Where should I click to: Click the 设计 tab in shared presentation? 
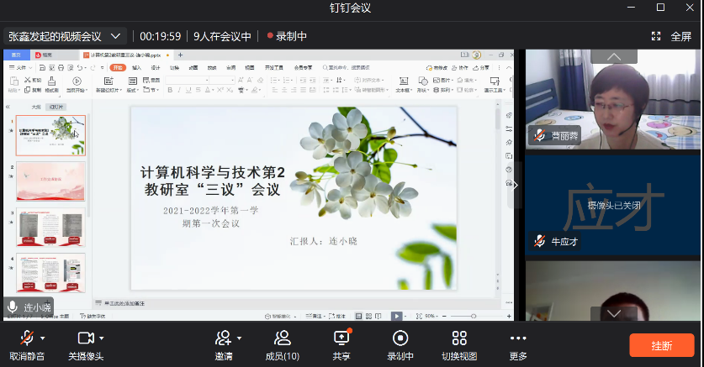click(x=155, y=67)
